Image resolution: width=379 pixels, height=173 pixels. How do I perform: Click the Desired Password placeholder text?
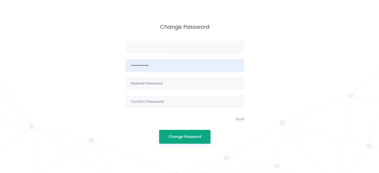point(146,83)
